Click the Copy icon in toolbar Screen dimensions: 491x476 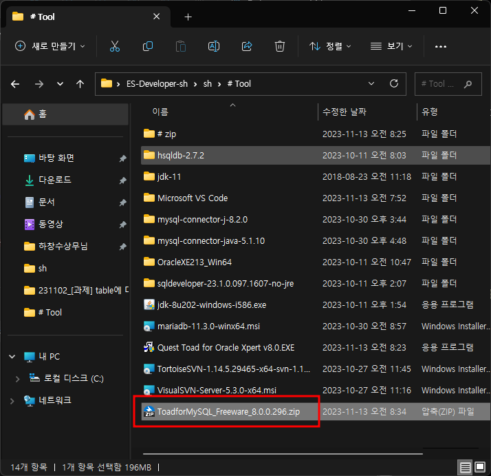click(x=148, y=46)
